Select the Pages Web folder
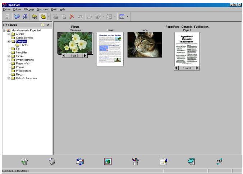The height and width of the screenshot is (174, 243). point(23,64)
